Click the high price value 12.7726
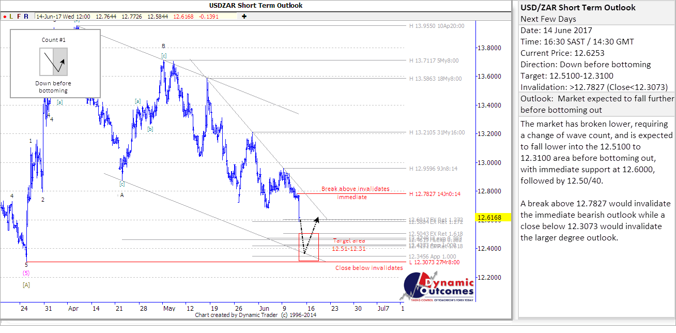676x333 pixels. coord(131,17)
